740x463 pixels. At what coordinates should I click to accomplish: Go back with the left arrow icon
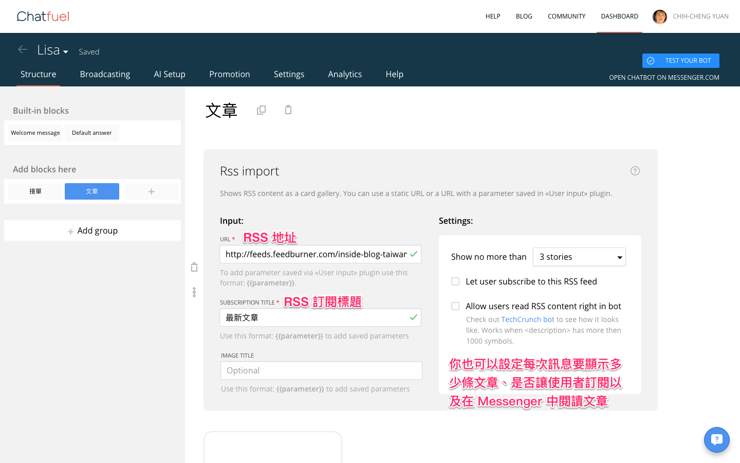click(23, 49)
